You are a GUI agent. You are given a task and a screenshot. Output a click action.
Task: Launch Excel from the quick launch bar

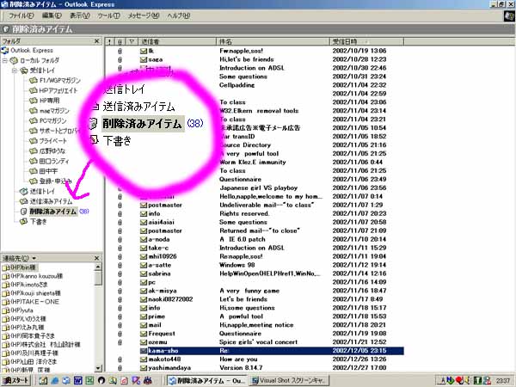[x=89, y=381]
